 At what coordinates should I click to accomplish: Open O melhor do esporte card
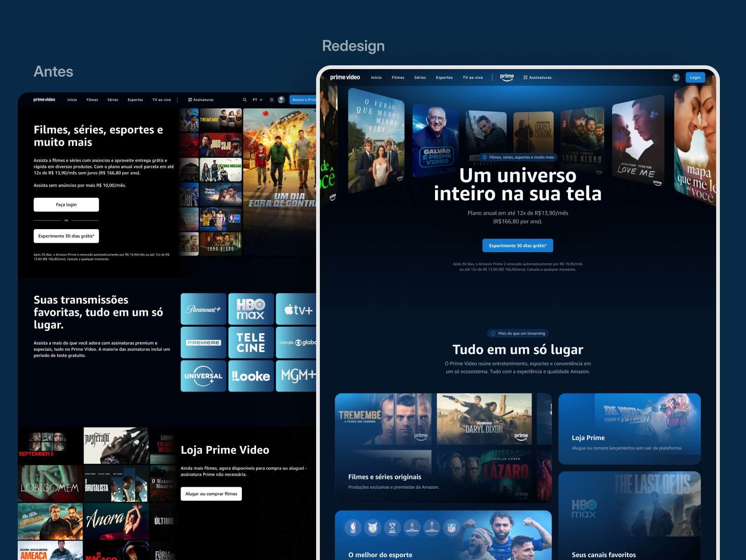pos(443,535)
